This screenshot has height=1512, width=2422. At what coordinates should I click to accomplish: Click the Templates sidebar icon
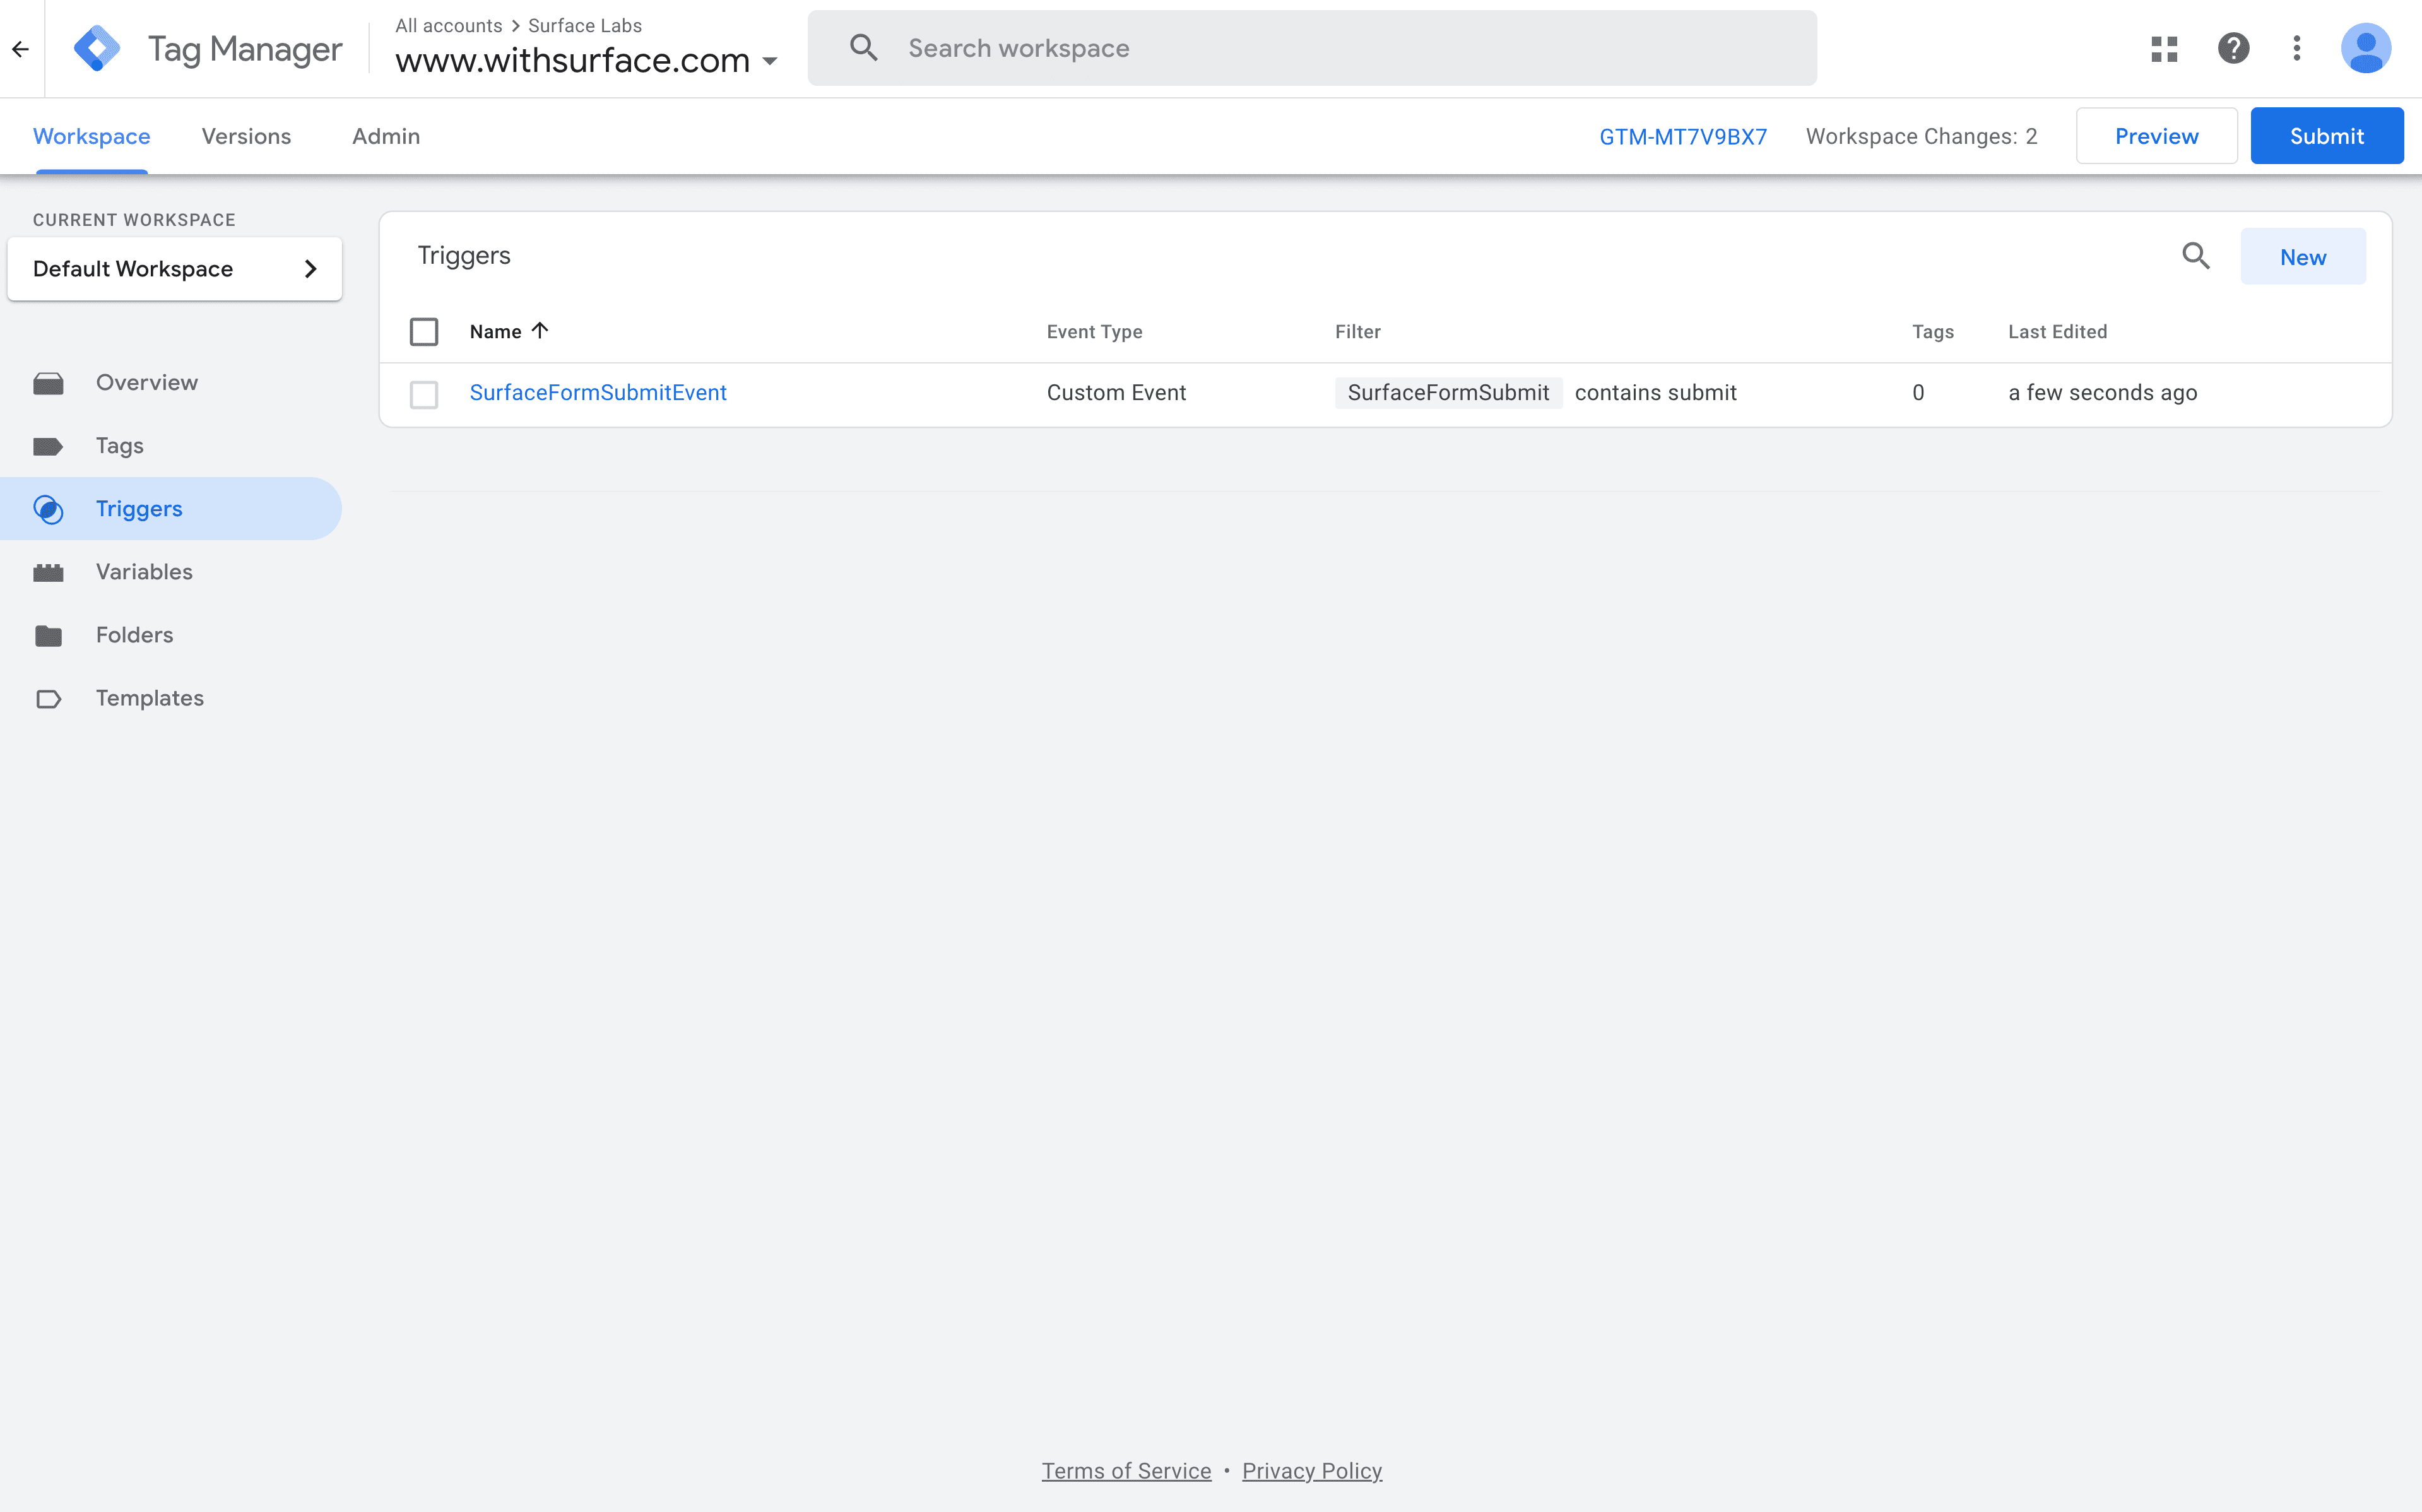[x=48, y=698]
